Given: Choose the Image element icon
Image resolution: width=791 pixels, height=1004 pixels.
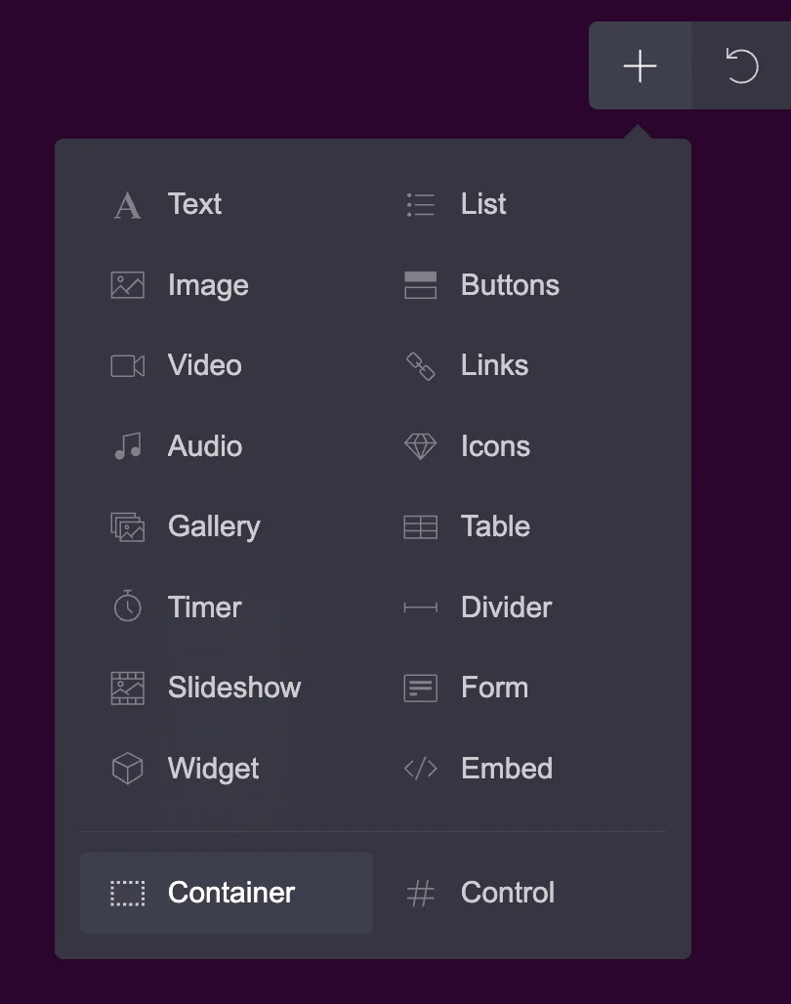Looking at the screenshot, I should click(x=128, y=285).
